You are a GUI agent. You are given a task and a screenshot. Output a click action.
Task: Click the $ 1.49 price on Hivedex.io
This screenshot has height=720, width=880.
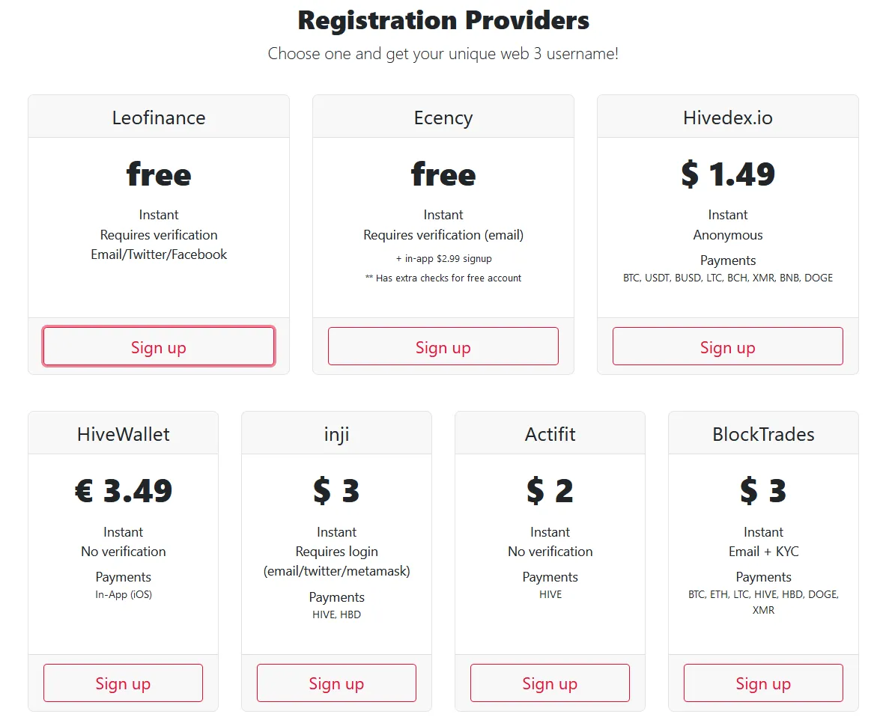[727, 175]
